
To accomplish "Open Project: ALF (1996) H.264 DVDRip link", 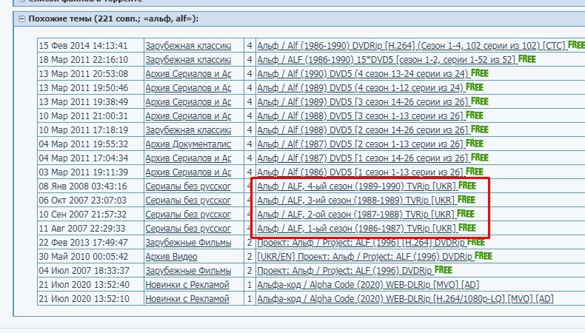I will tap(361, 243).
